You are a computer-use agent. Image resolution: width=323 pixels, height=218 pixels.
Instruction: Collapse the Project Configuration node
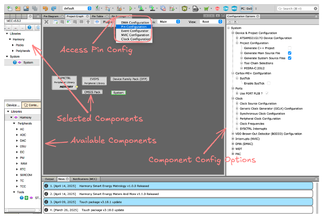pos(237,43)
